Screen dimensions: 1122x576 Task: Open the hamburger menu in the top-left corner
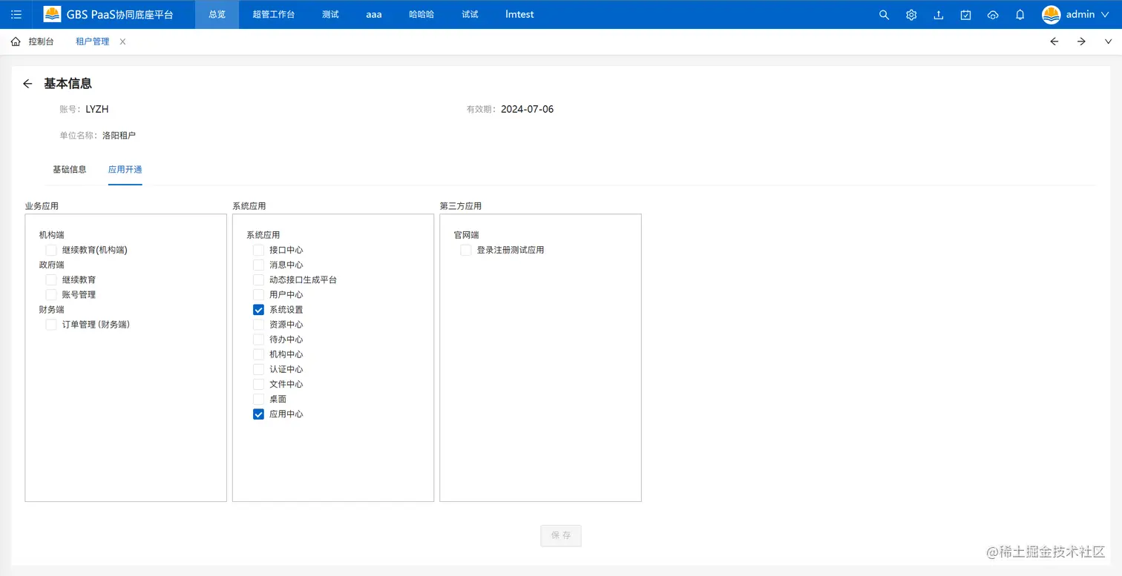click(x=16, y=15)
